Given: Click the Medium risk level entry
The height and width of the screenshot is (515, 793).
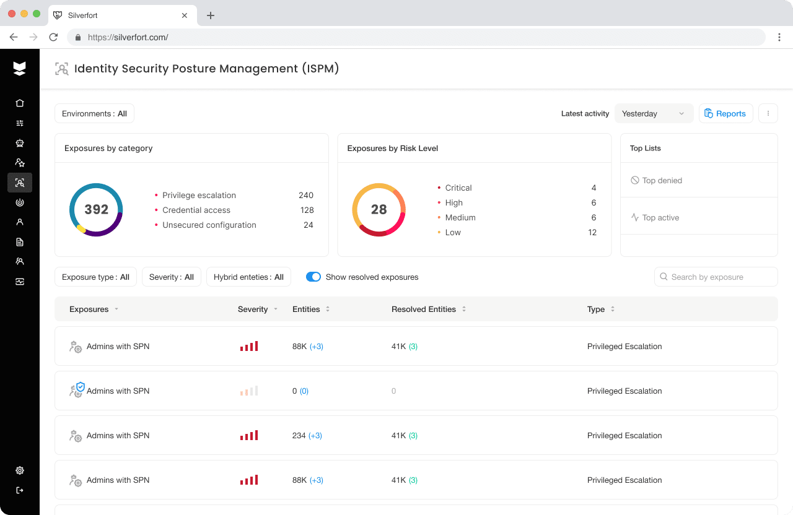Looking at the screenshot, I should pyautogui.click(x=517, y=217).
